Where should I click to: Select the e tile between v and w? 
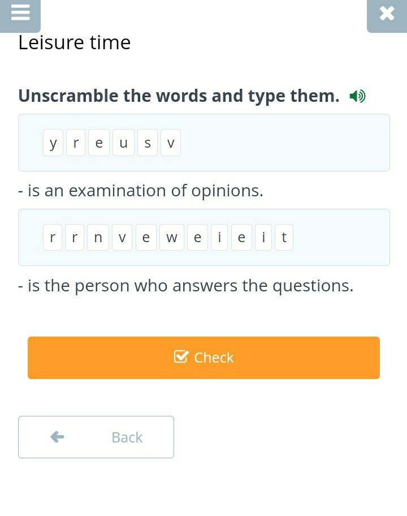click(x=146, y=238)
